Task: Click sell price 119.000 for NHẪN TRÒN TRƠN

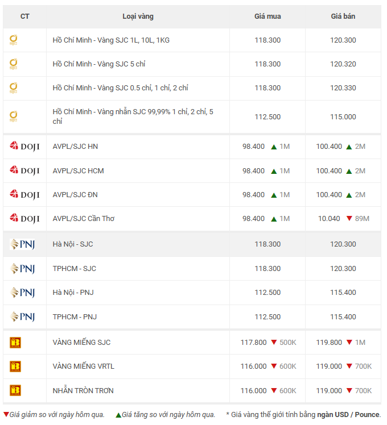Action: point(329,390)
